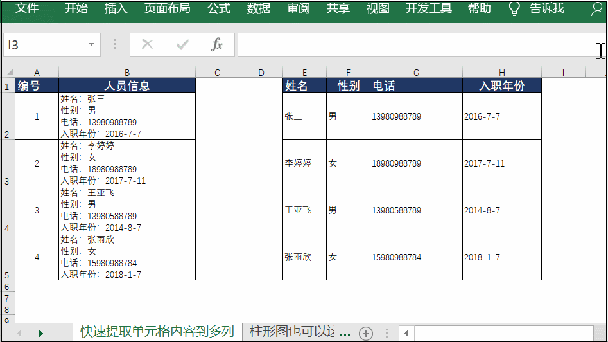The width and height of the screenshot is (608, 342).
Task: Click the horizontal scrollbar track
Action: point(504,333)
